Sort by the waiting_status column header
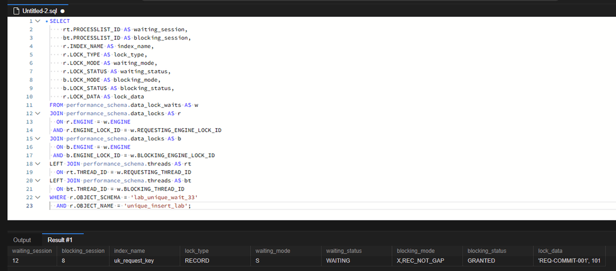Image resolution: width=616 pixels, height=271 pixels. 356,251
